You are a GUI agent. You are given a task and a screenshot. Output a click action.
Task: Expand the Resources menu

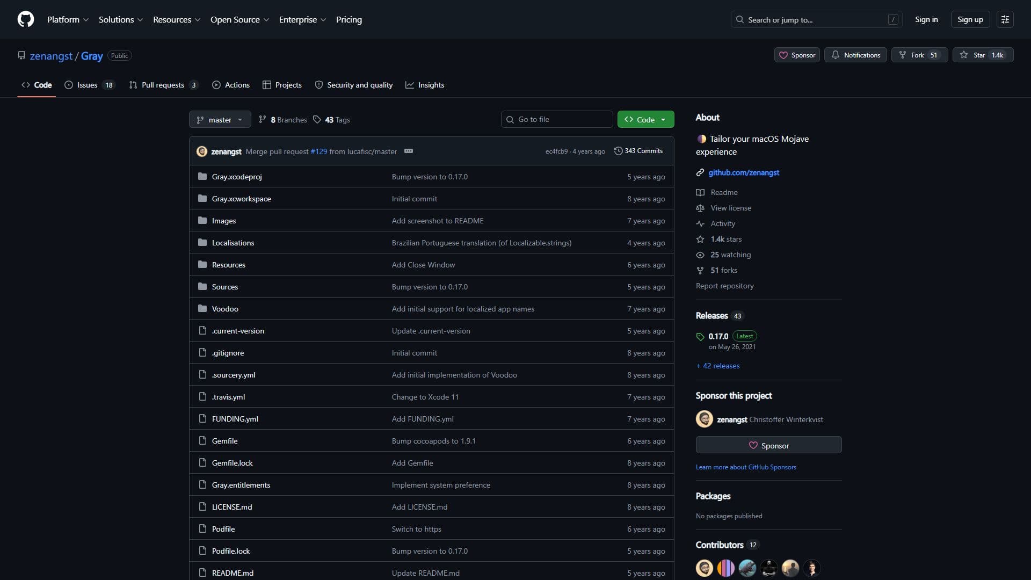177,19
